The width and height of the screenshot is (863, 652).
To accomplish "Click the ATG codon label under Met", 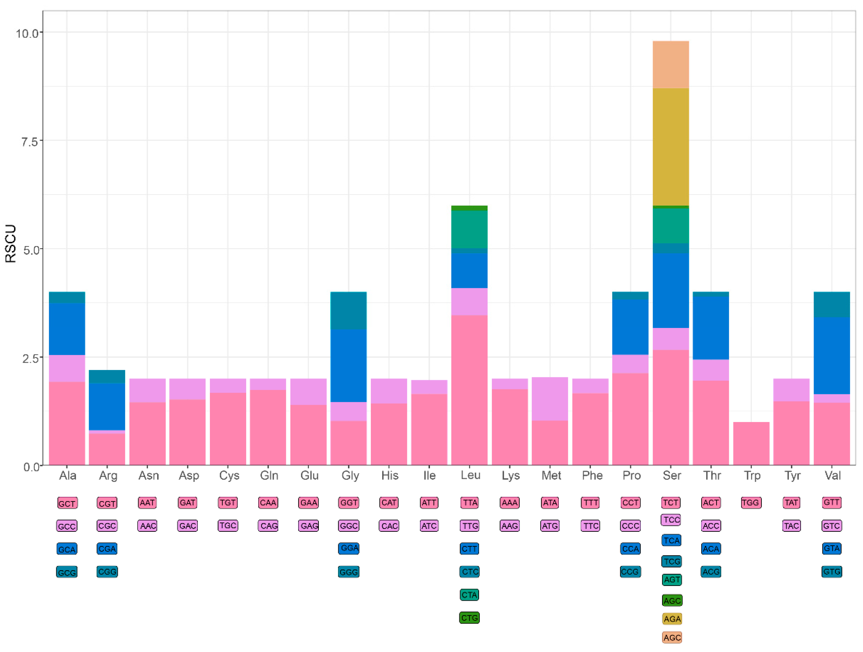I will [550, 526].
